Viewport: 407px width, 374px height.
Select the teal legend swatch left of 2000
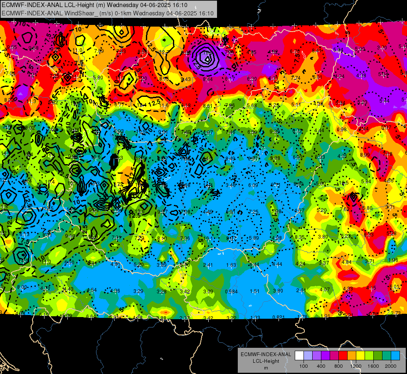387,356
